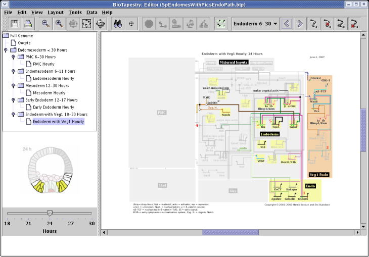Click the Print toolbar icon

[28, 24]
